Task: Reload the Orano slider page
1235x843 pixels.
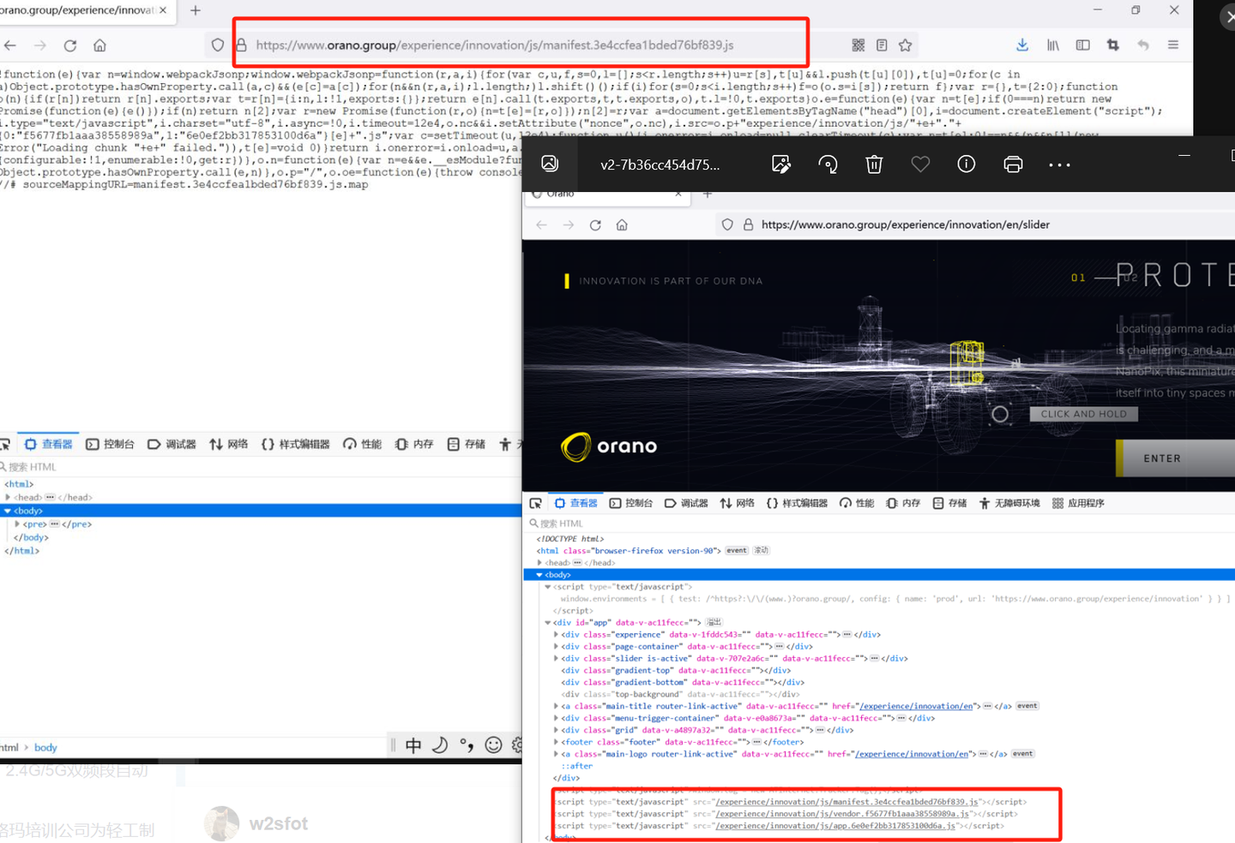Action: [x=595, y=224]
